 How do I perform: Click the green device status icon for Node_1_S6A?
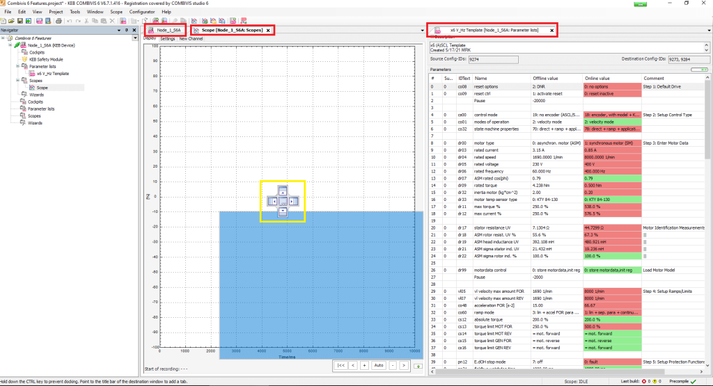pyautogui.click(x=17, y=45)
